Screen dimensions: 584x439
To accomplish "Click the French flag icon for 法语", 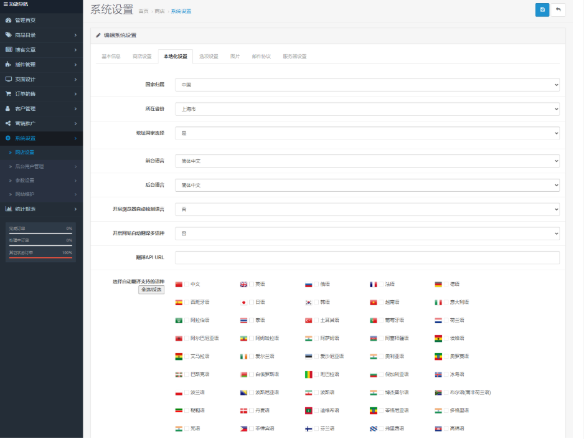I will point(373,285).
